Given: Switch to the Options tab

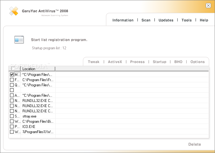Looking at the screenshot, I should click(x=197, y=62).
